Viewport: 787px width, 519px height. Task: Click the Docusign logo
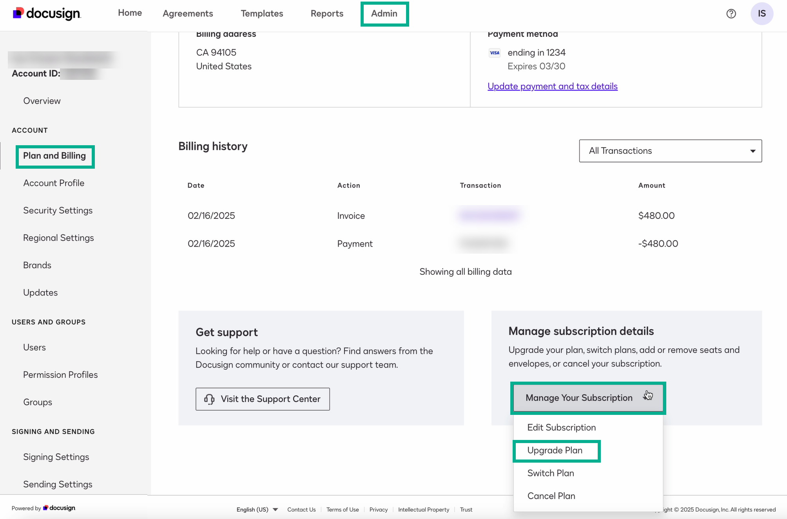pos(46,13)
